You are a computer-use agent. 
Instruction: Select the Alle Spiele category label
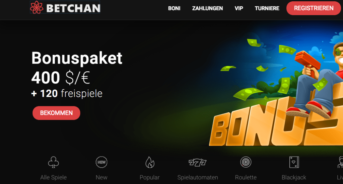point(53,177)
